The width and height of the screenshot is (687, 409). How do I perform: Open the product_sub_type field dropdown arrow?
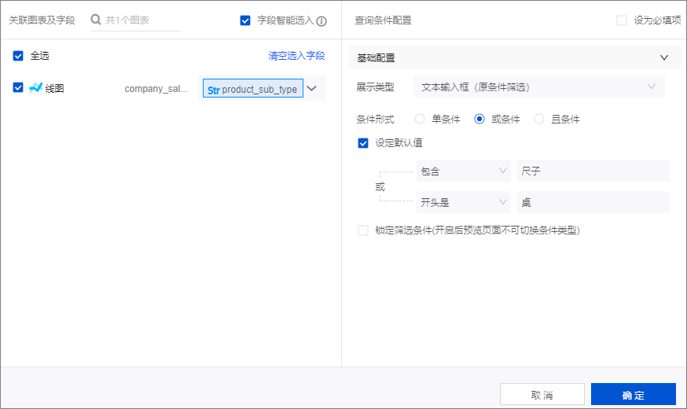(312, 89)
